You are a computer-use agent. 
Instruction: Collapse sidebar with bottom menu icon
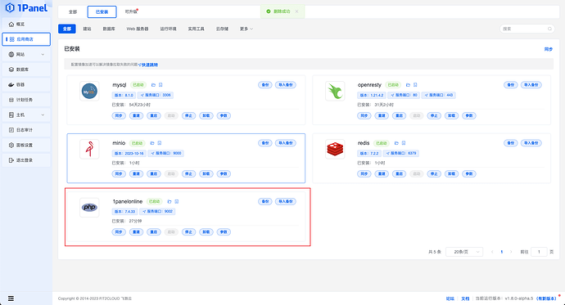[11, 298]
